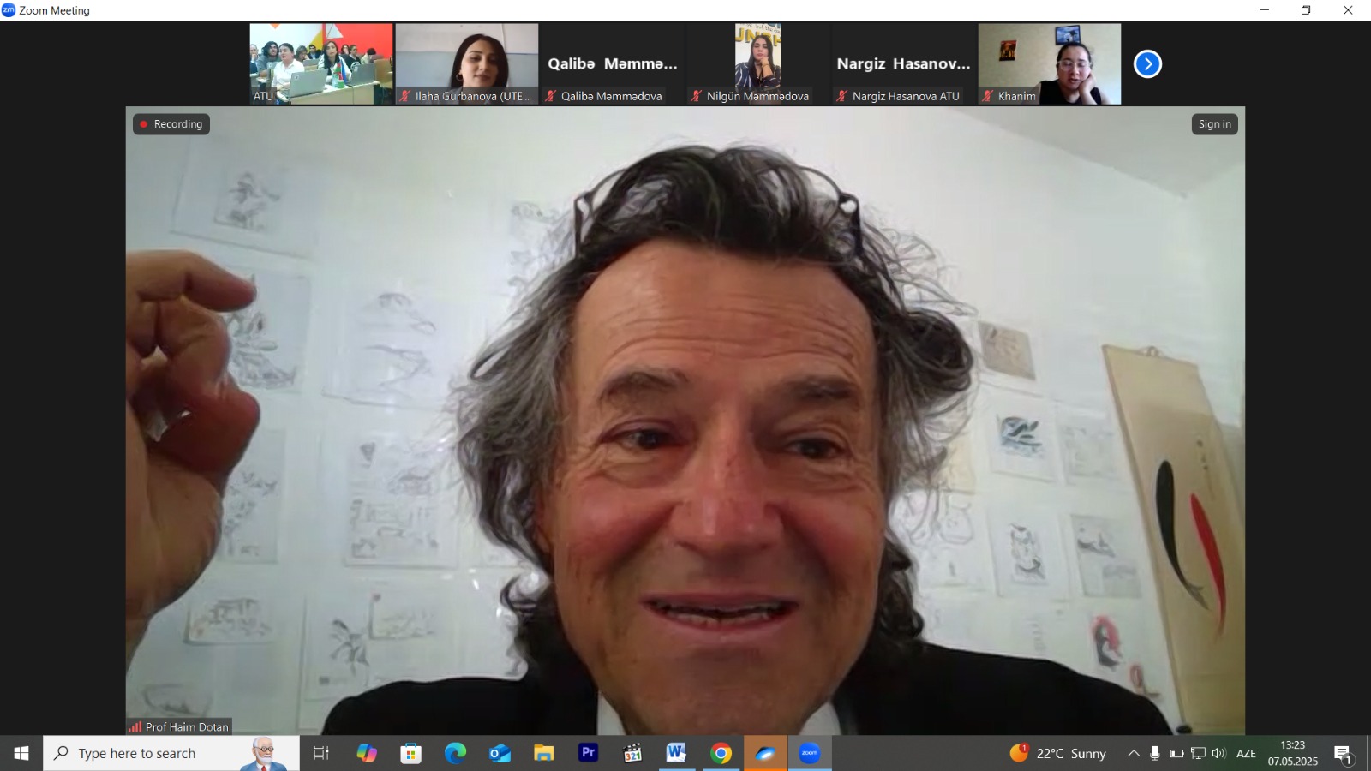
Task: Select the Nargiz Hasanova ATU tile
Action: [904, 64]
